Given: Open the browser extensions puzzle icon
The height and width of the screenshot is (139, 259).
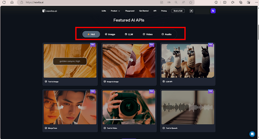Looking at the screenshot, I should tap(216, 2).
